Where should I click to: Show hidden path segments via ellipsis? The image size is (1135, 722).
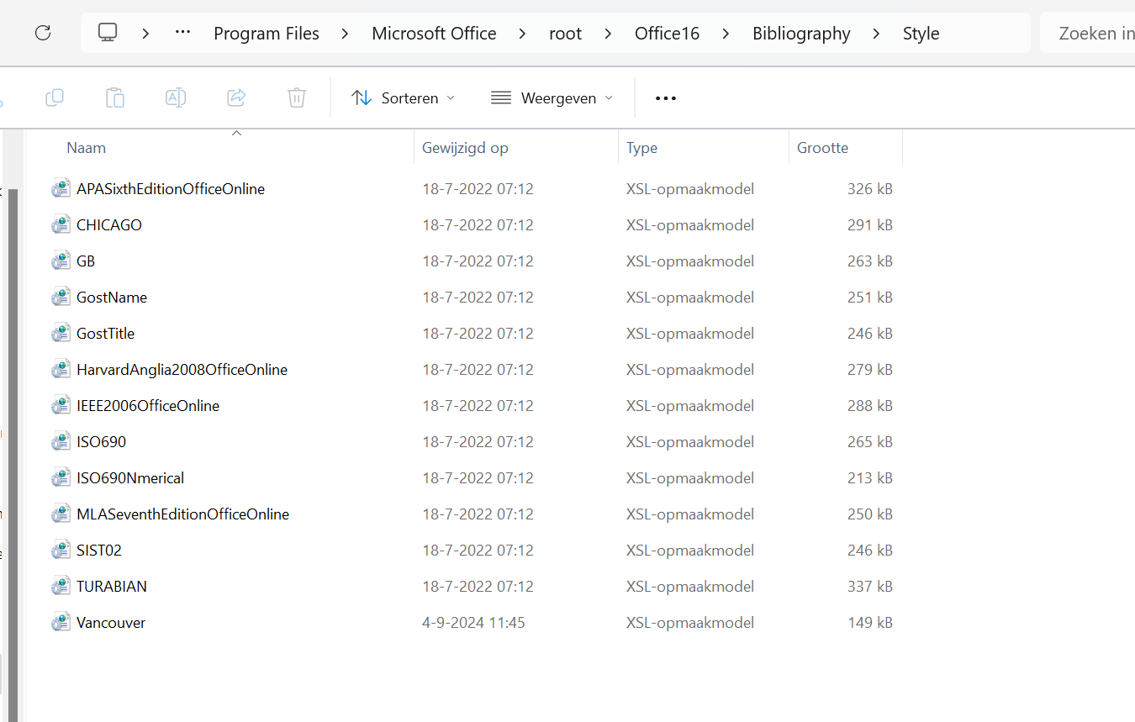tap(182, 33)
